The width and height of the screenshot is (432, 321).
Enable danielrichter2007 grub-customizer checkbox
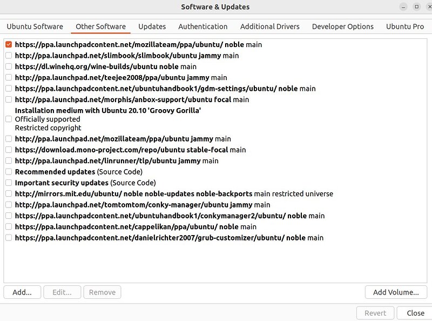tap(9, 238)
